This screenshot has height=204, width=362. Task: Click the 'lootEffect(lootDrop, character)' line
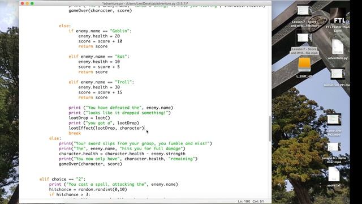[x=106, y=128]
